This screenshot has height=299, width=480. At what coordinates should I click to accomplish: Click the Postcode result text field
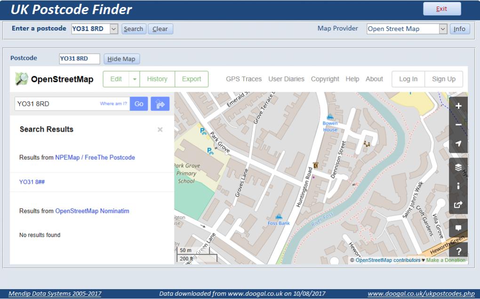pyautogui.click(x=80, y=59)
